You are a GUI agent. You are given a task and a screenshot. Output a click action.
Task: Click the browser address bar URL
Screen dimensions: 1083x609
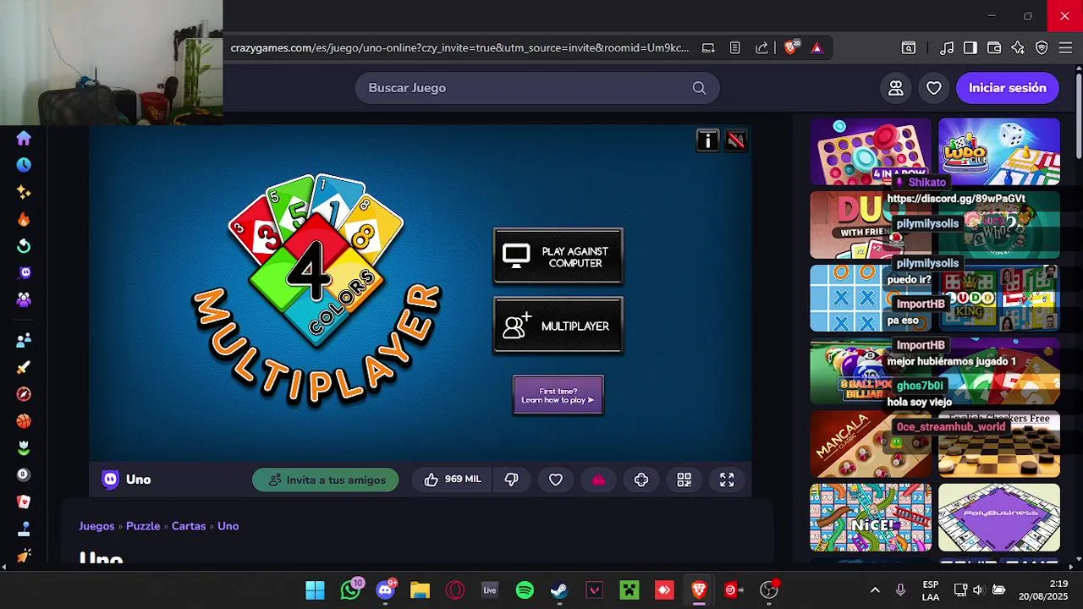[459, 48]
